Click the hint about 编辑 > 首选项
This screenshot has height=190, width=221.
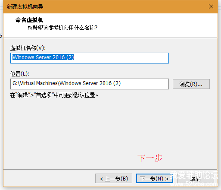pyautogui.click(x=54, y=95)
